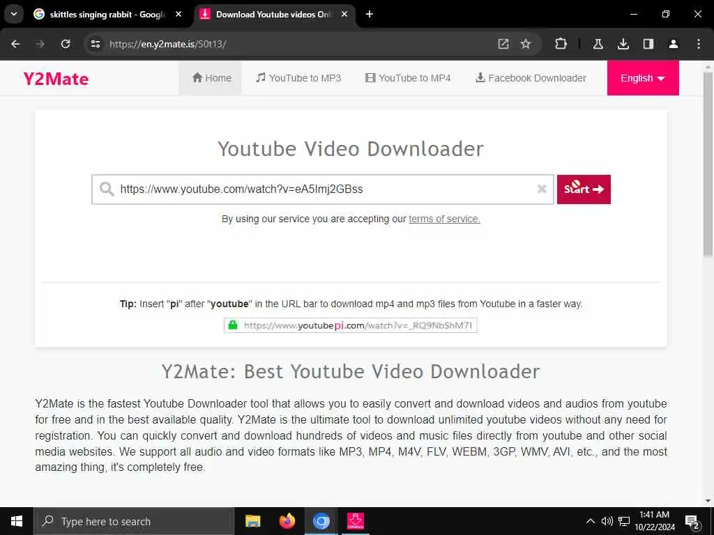Image resolution: width=714 pixels, height=535 pixels.
Task: Switch to the Download Youtube videos tab
Action: pyautogui.click(x=275, y=14)
